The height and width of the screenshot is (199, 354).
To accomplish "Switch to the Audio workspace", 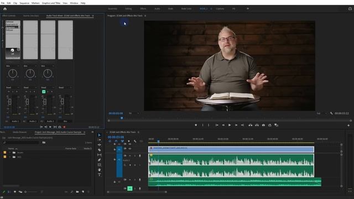I will [x=157, y=9].
